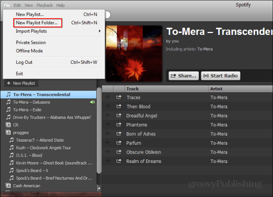Click share icon for Phantoms
Image resolution: width=273 pixels, height=197 pixels.
(119, 124)
